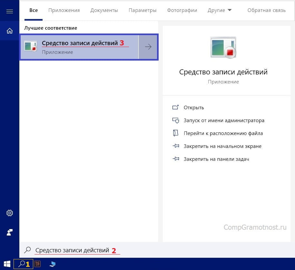Switch to the Документы tab
This screenshot has height=270, width=295.
104,10
